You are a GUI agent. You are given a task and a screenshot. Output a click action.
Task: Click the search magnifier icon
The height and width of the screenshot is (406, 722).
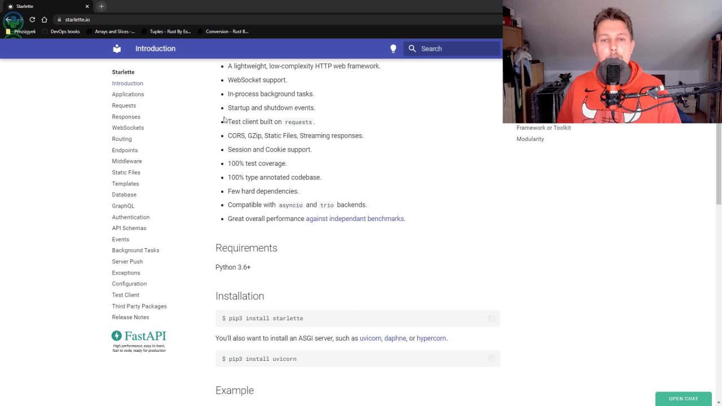[412, 48]
